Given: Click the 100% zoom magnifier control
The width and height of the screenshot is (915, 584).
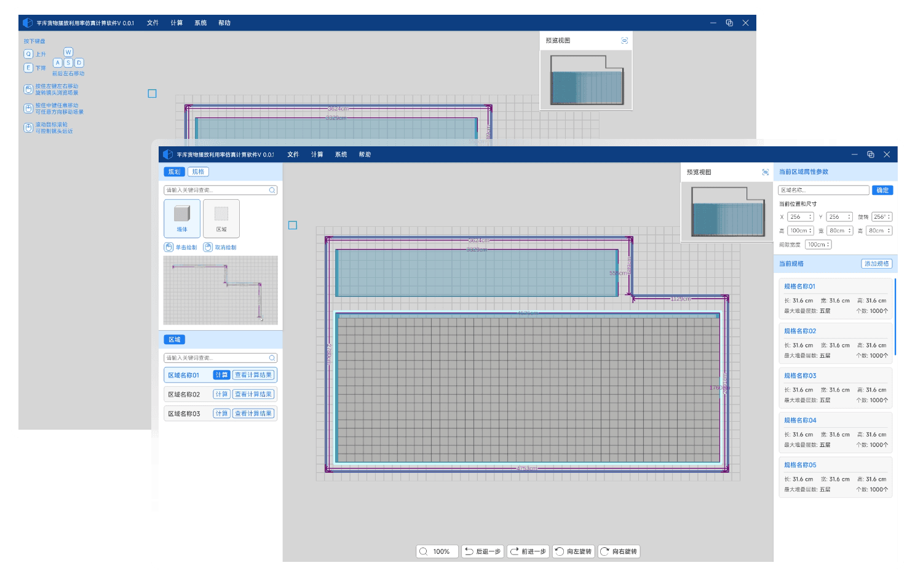Looking at the screenshot, I should click(x=437, y=551).
